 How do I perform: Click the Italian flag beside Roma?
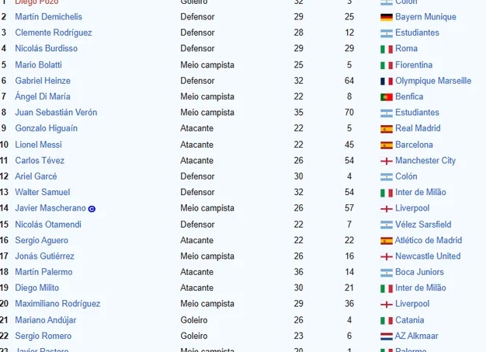coord(387,49)
